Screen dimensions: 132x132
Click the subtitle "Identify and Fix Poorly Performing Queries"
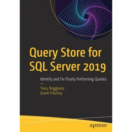[73, 79]
